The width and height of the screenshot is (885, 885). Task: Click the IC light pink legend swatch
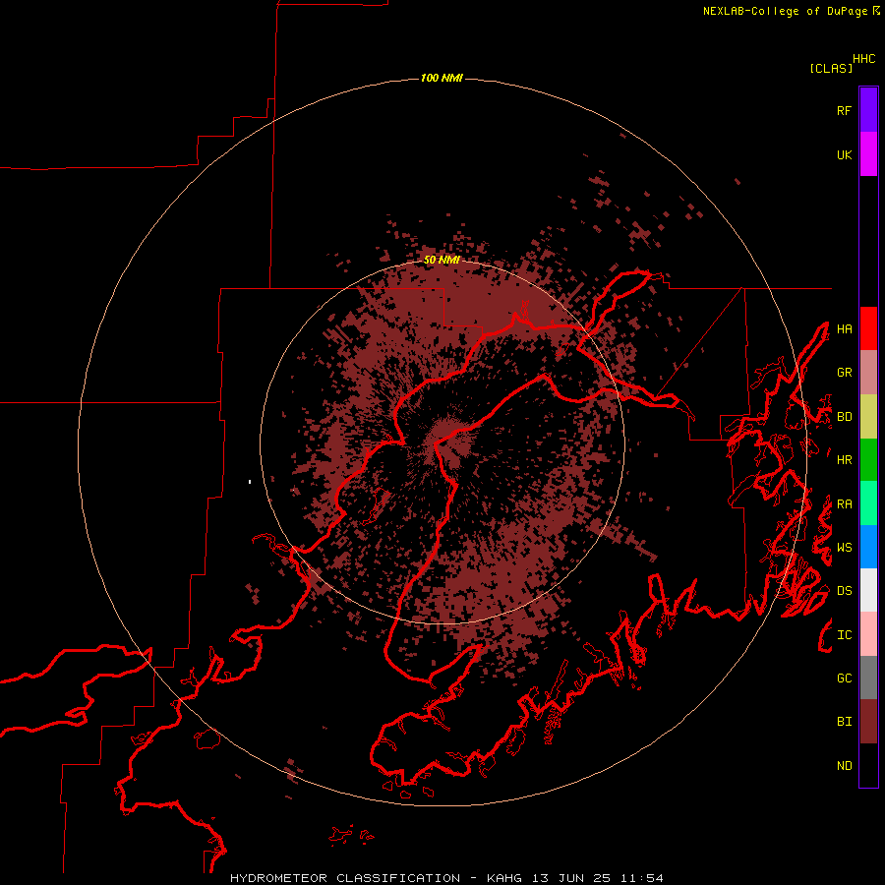[868, 634]
